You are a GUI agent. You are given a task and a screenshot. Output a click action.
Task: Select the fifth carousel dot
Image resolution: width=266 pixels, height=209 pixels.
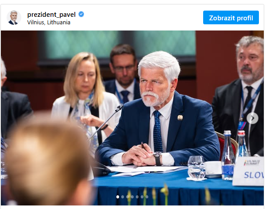(137, 197)
